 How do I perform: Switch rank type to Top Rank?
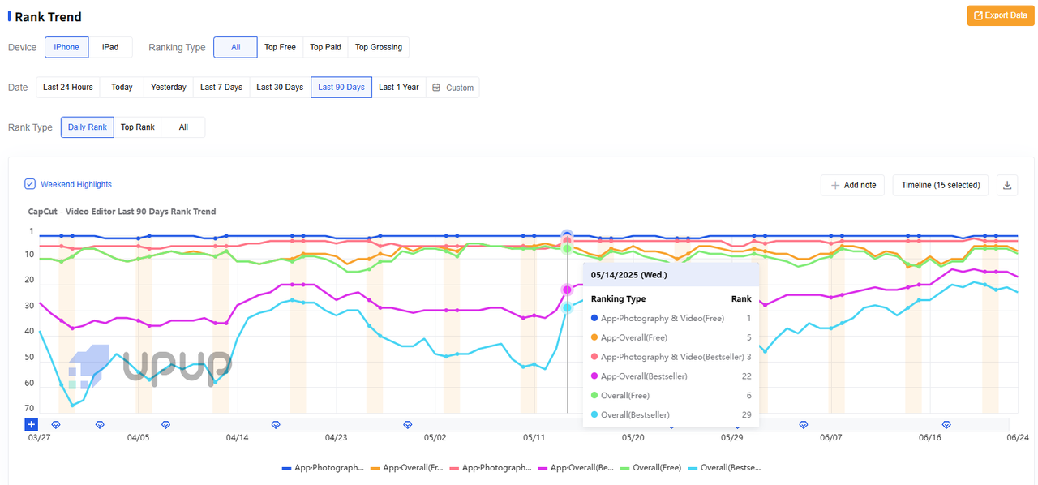tap(138, 127)
